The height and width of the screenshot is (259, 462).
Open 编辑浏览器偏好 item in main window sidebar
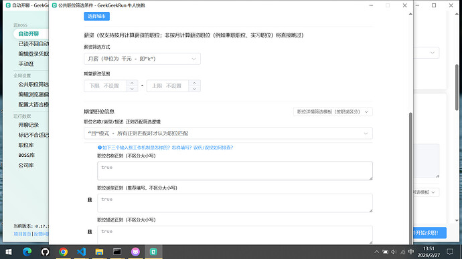[33, 94]
